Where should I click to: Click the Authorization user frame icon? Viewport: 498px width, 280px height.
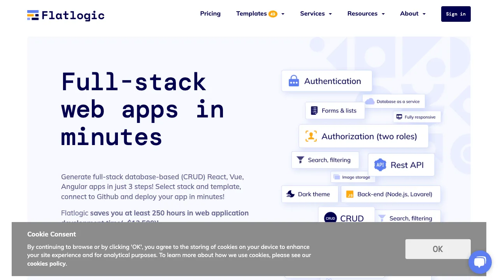pyautogui.click(x=311, y=136)
